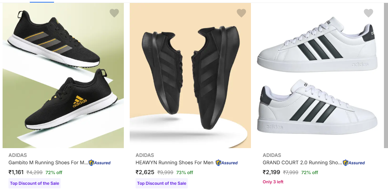Click the Only 3 left notice
The image size is (388, 191).
tap(273, 182)
